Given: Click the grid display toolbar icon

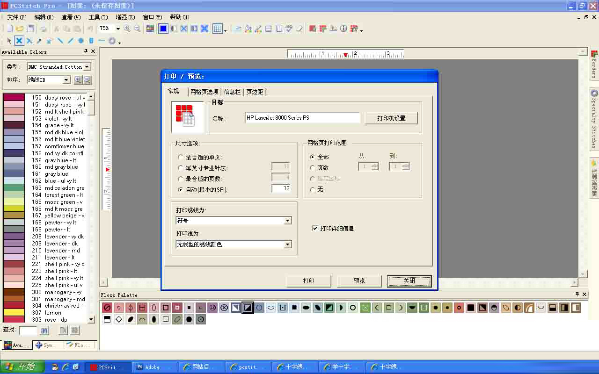Looking at the screenshot, I should point(218,29).
